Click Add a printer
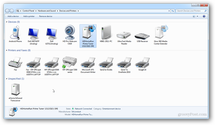This screenshot has width=215, height=125. click(x=29, y=16)
